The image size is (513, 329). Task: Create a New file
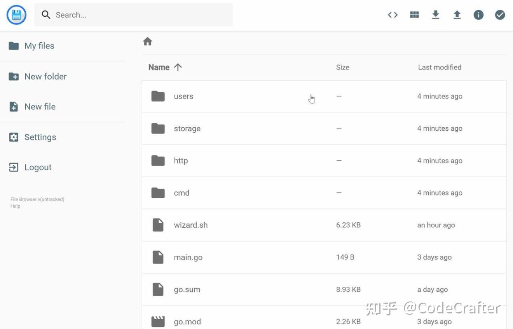[x=40, y=107]
